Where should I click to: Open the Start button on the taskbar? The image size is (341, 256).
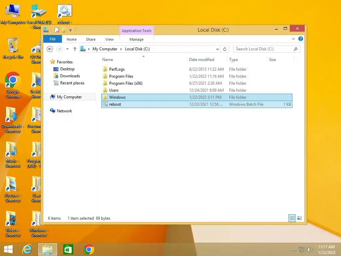pos(8,249)
